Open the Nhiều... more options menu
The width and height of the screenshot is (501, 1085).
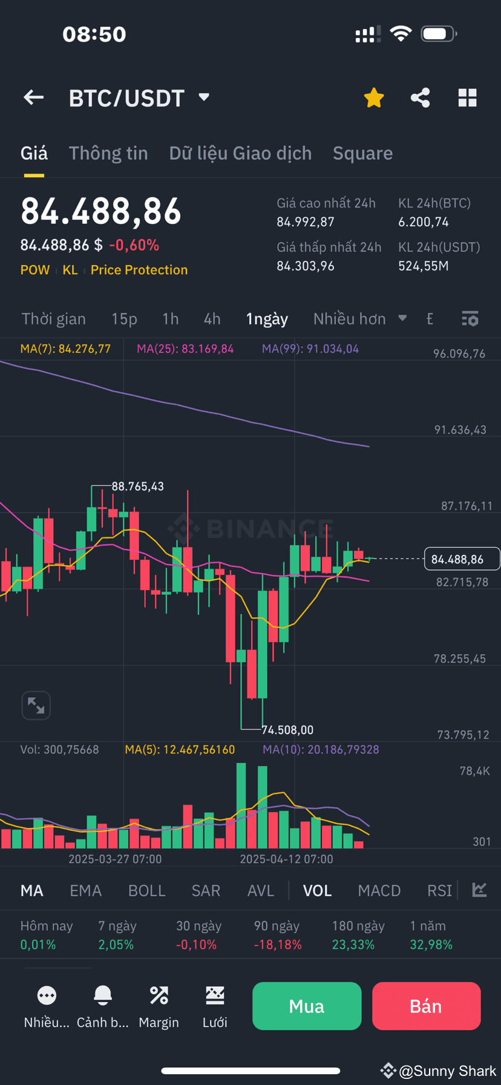46,996
